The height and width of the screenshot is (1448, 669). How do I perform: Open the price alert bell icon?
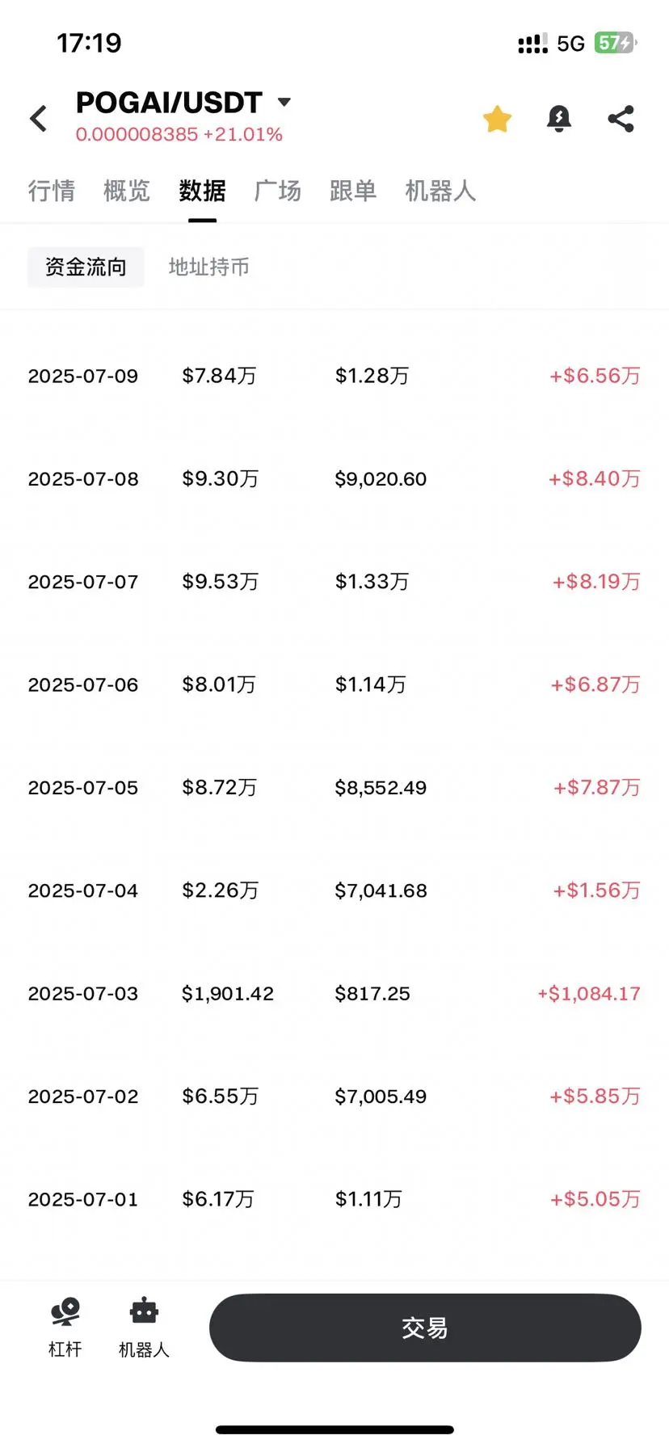point(558,119)
